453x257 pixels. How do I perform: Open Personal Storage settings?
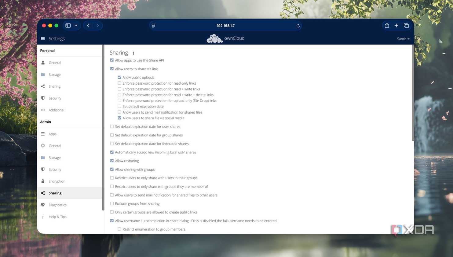(69, 75)
